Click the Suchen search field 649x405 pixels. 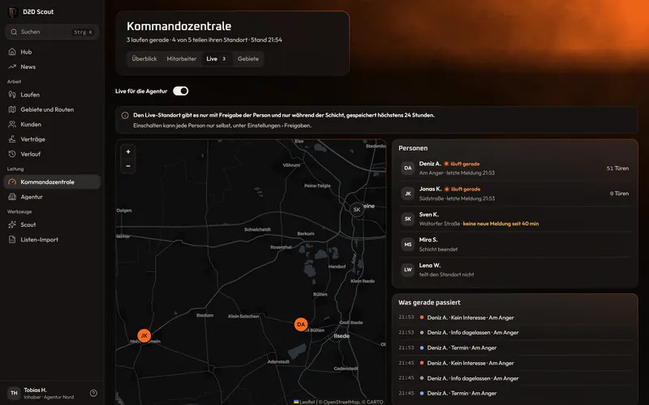coord(52,32)
